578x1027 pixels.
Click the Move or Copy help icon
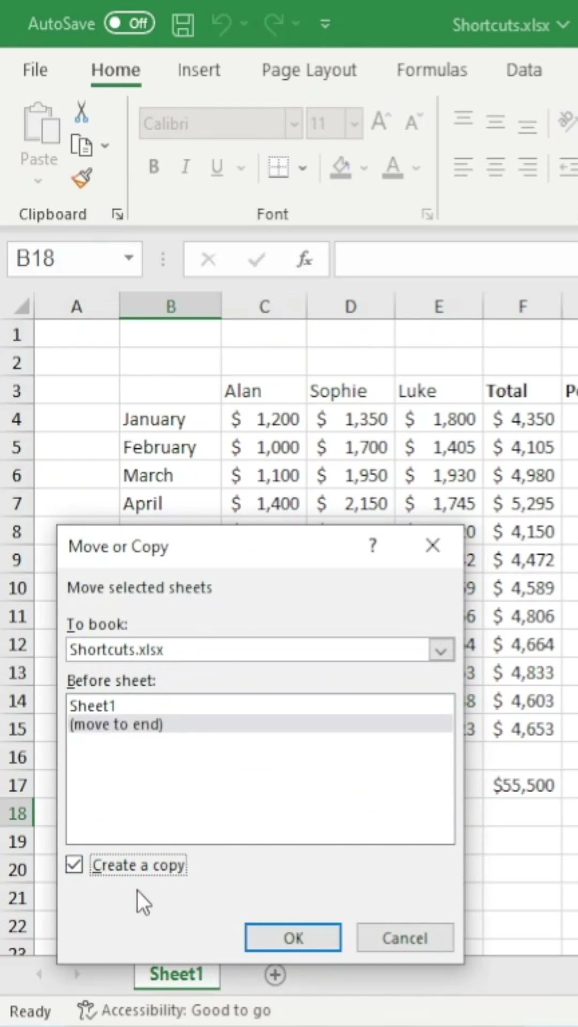(373, 546)
